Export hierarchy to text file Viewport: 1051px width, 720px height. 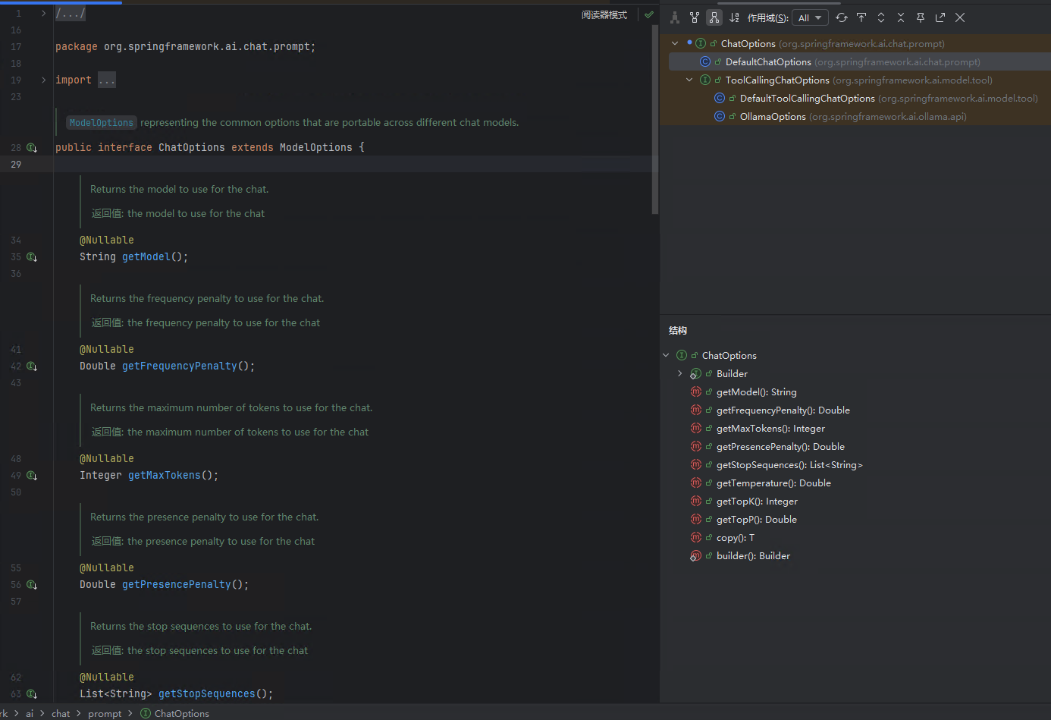pyautogui.click(x=940, y=17)
